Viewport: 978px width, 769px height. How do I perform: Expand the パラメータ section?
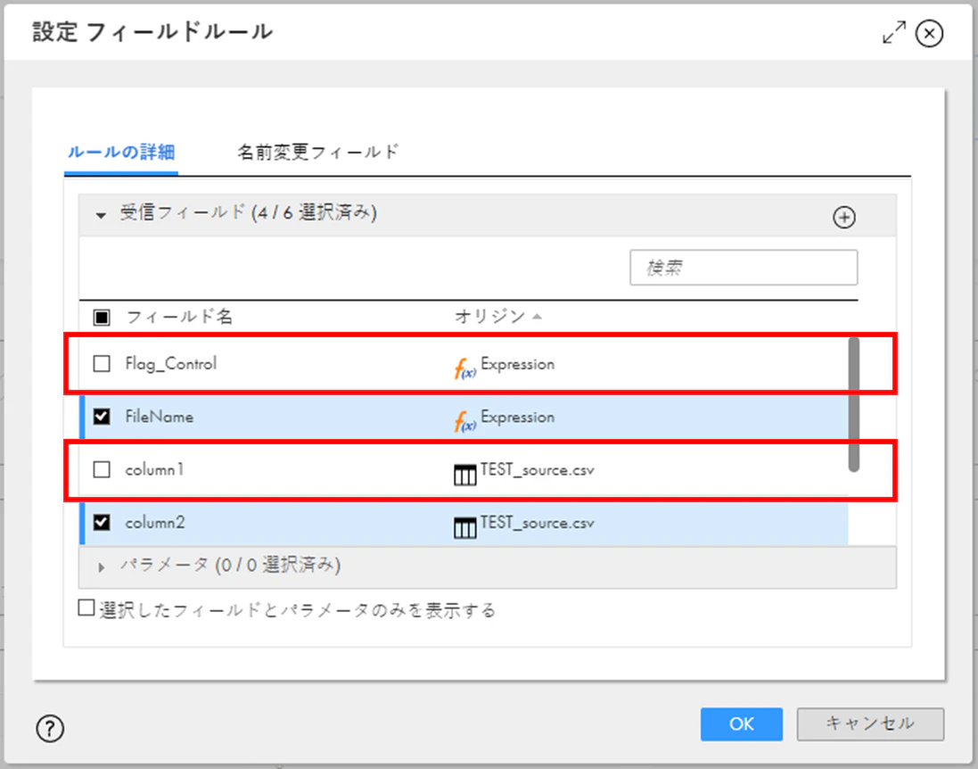click(x=101, y=567)
